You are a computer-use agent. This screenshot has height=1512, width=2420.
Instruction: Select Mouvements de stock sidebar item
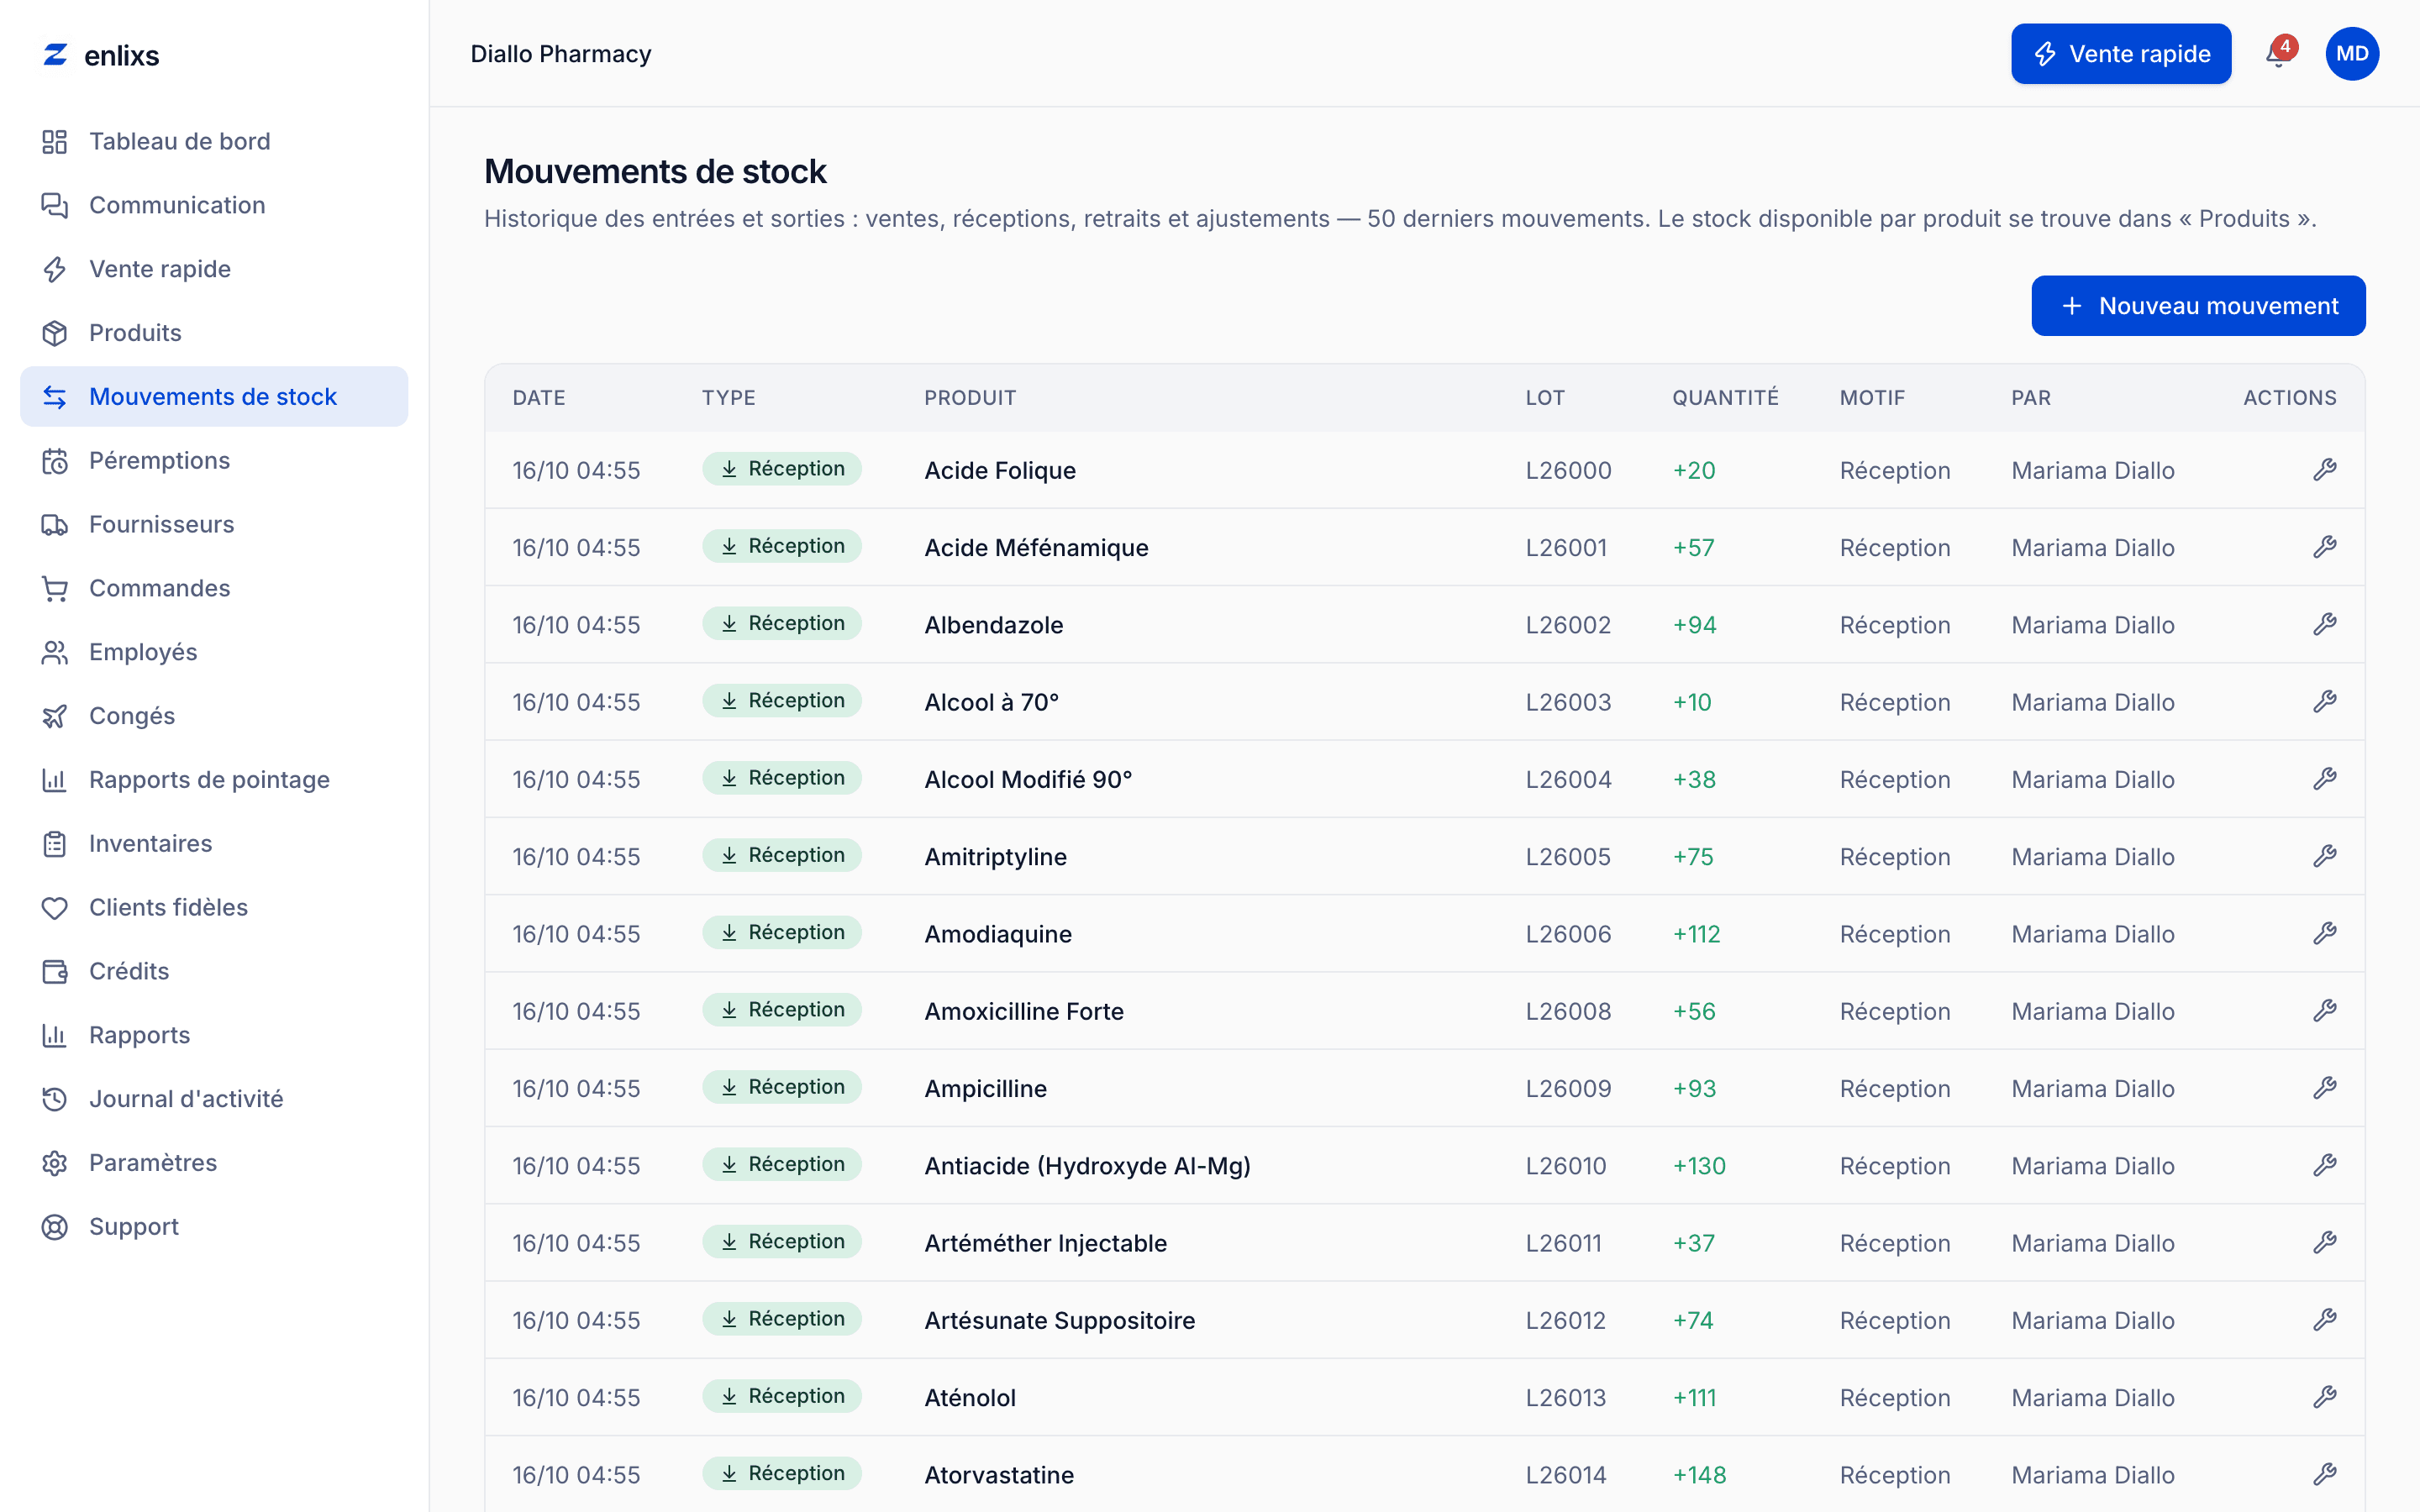tap(214, 397)
